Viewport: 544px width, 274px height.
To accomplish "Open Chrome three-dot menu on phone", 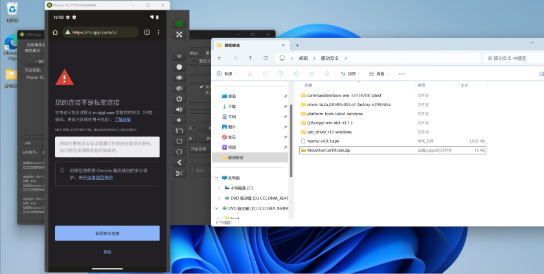I will [158, 32].
